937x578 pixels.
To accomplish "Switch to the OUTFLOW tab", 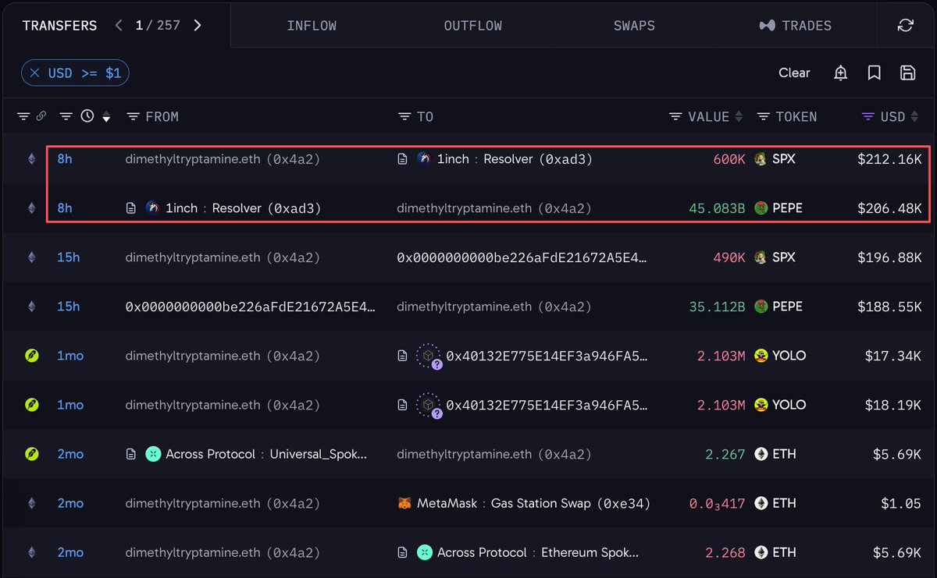I will coord(472,26).
